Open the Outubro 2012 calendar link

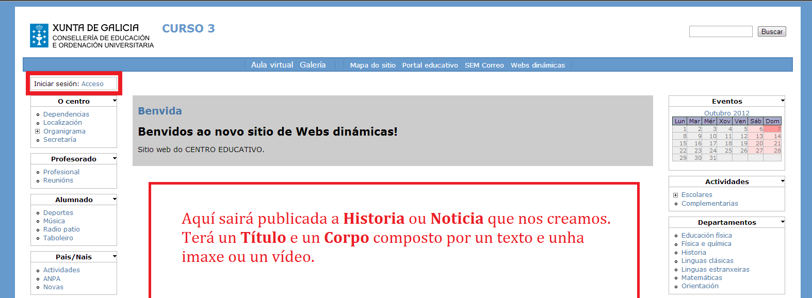coord(726,113)
